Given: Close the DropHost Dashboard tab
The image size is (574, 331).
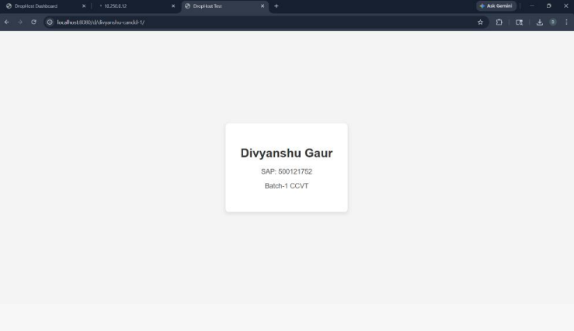Looking at the screenshot, I should [84, 6].
